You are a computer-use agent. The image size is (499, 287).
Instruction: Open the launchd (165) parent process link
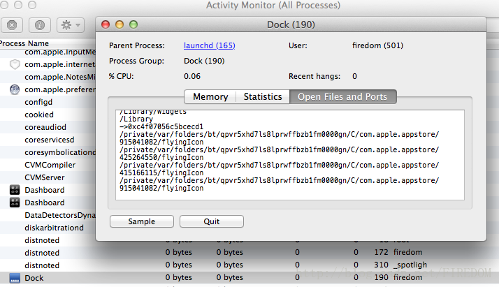(x=210, y=45)
